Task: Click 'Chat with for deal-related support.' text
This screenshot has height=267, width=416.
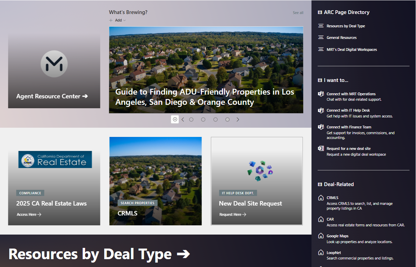Action: pyautogui.click(x=354, y=99)
